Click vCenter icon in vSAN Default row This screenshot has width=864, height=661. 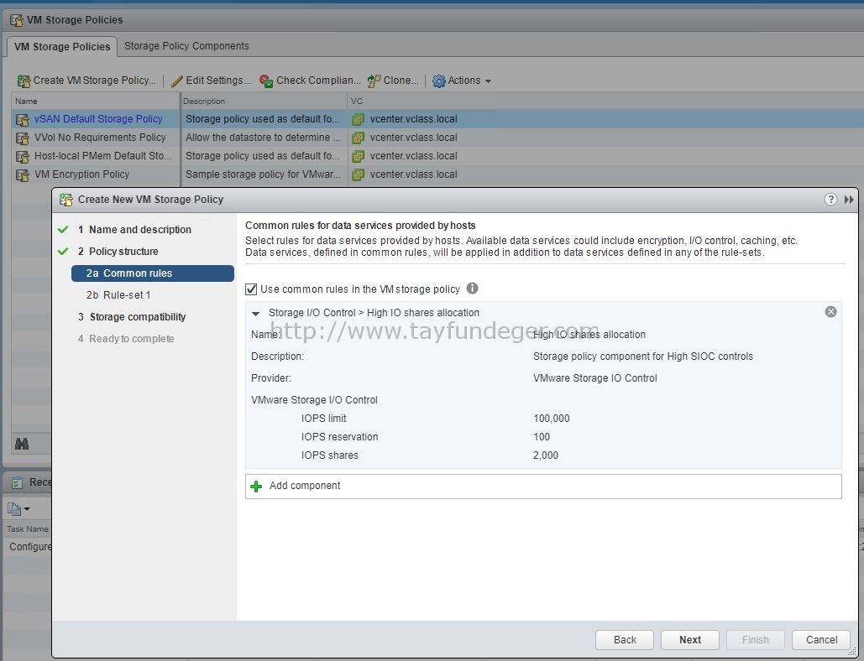359,119
